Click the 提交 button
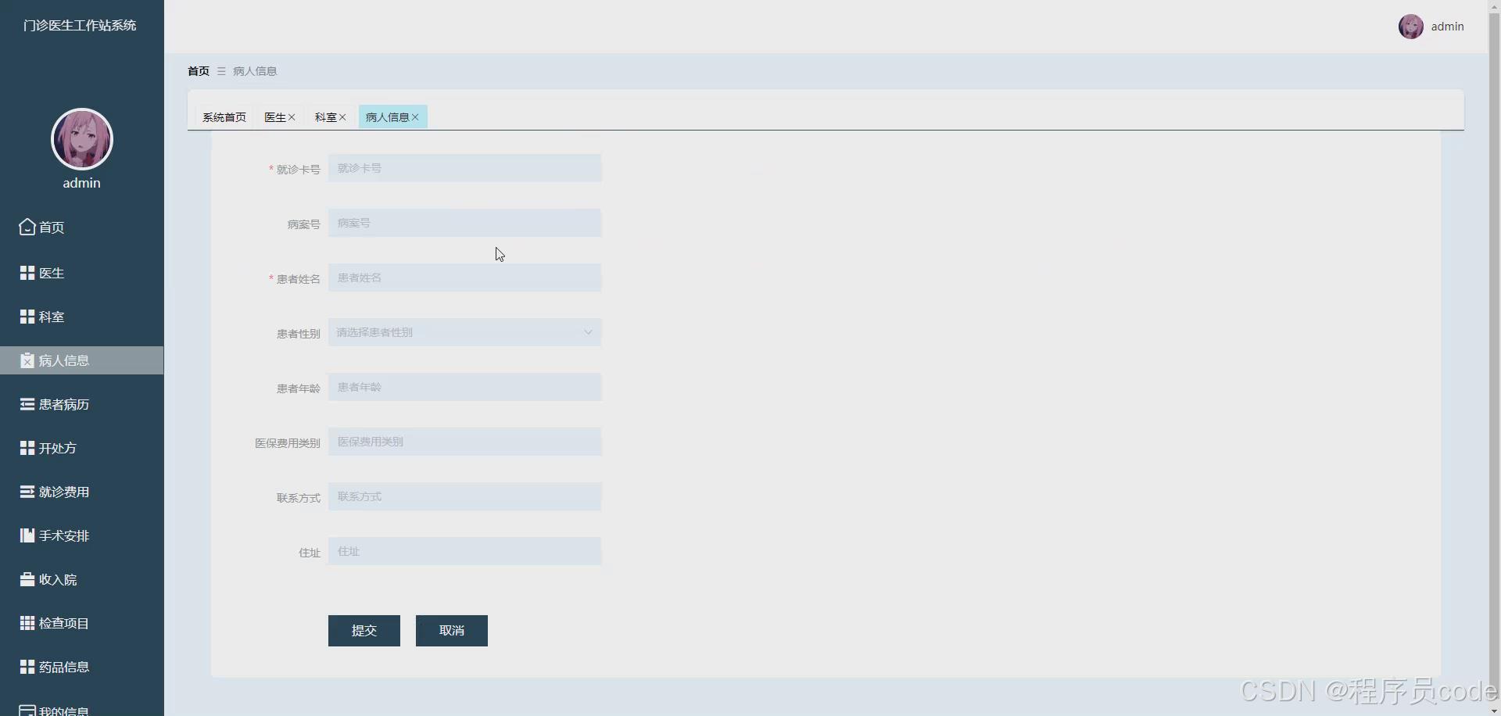Viewport: 1501px width, 716px height. (x=364, y=631)
